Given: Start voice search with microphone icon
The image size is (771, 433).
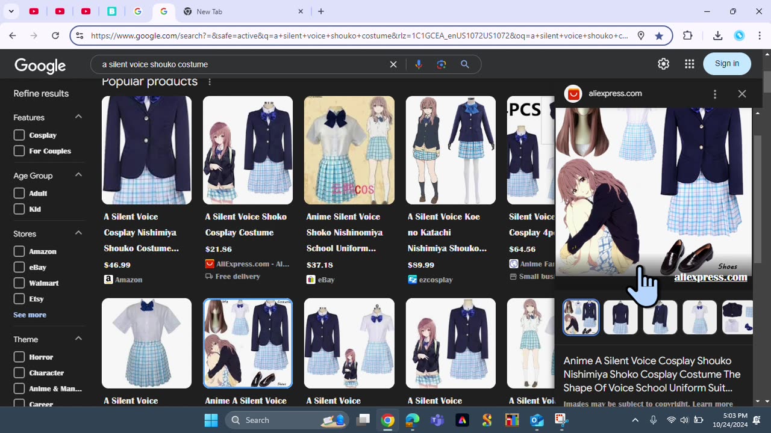Looking at the screenshot, I should point(419,64).
